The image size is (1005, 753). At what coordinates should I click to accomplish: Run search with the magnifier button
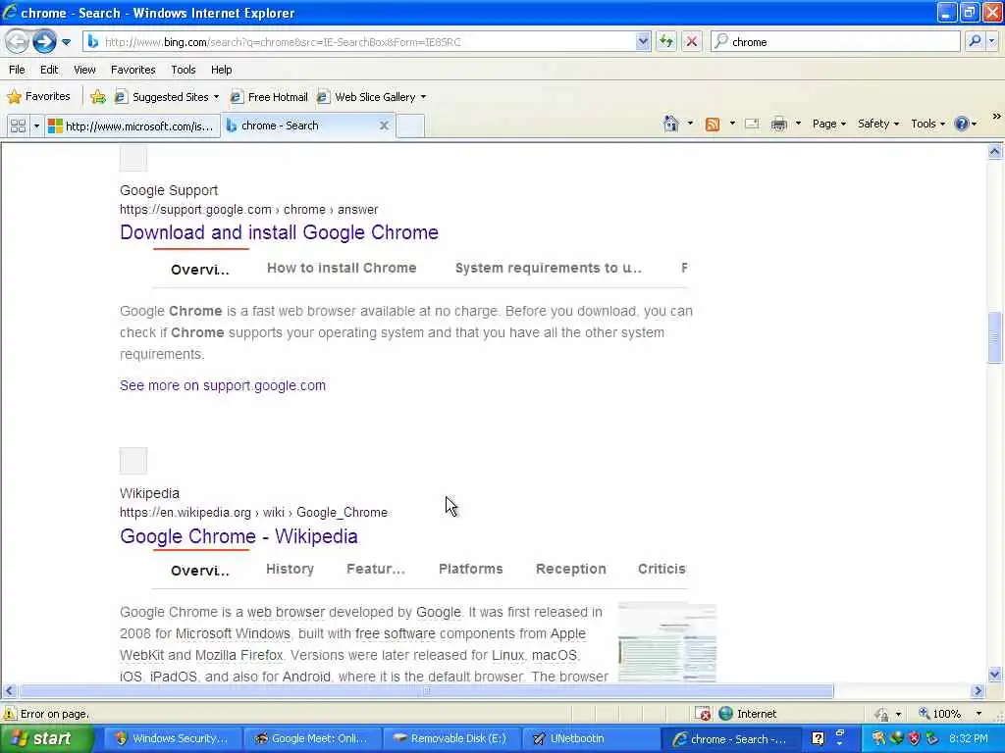(975, 41)
